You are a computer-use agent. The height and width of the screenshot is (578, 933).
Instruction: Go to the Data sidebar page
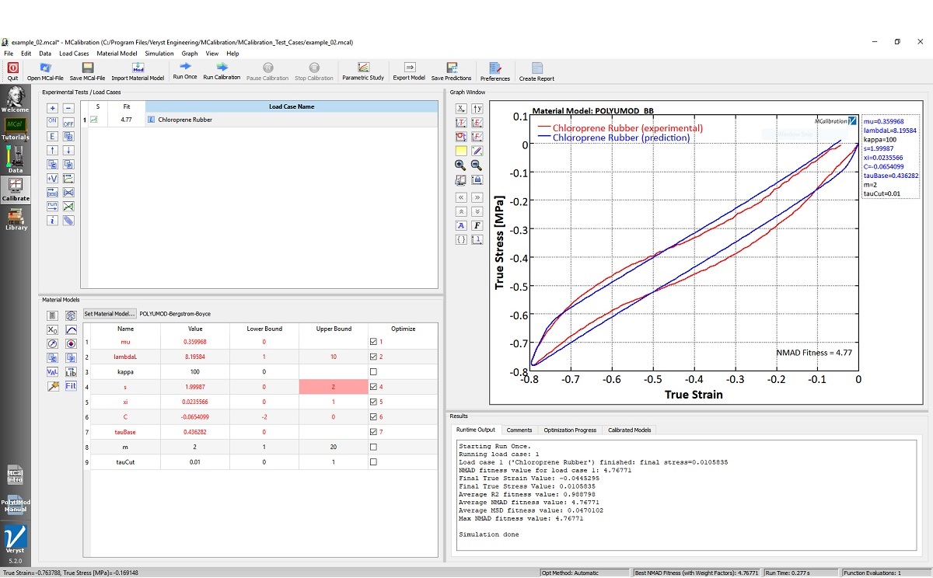(x=16, y=160)
